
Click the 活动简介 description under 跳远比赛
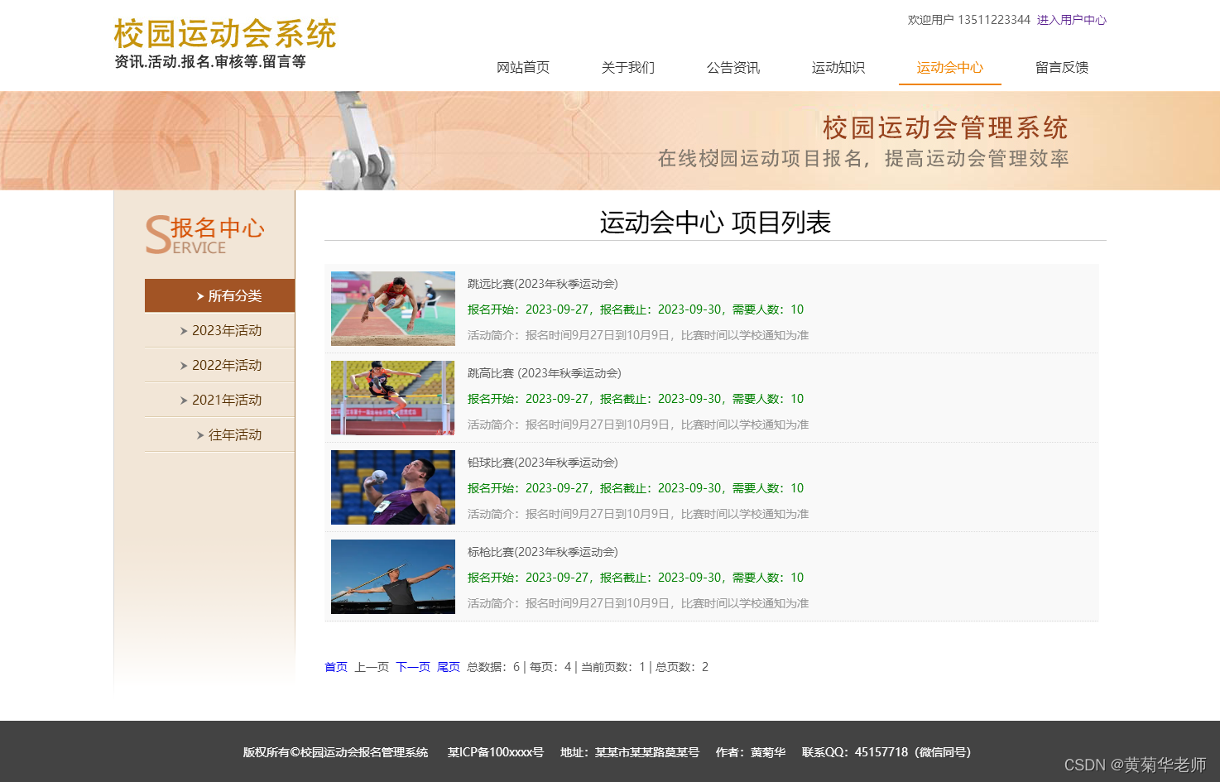click(638, 335)
